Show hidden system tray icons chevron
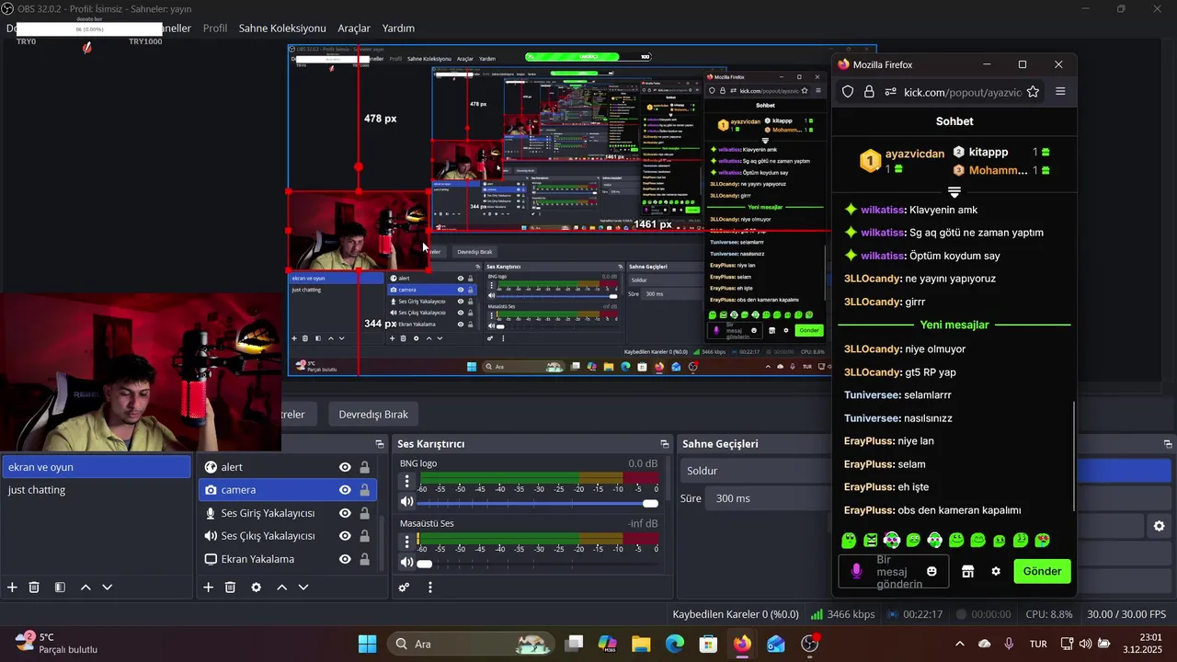1177x662 pixels. click(960, 644)
